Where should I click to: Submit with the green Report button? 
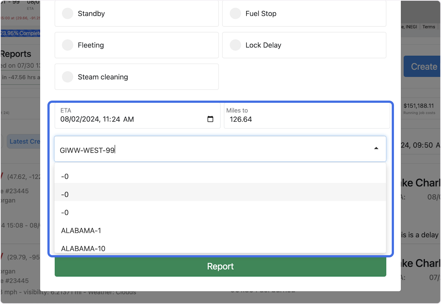(x=220, y=266)
